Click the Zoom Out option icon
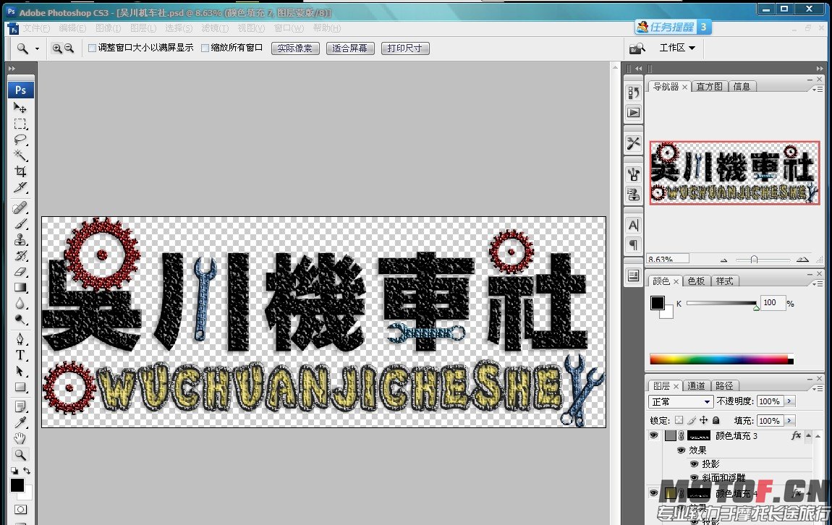 (69, 48)
